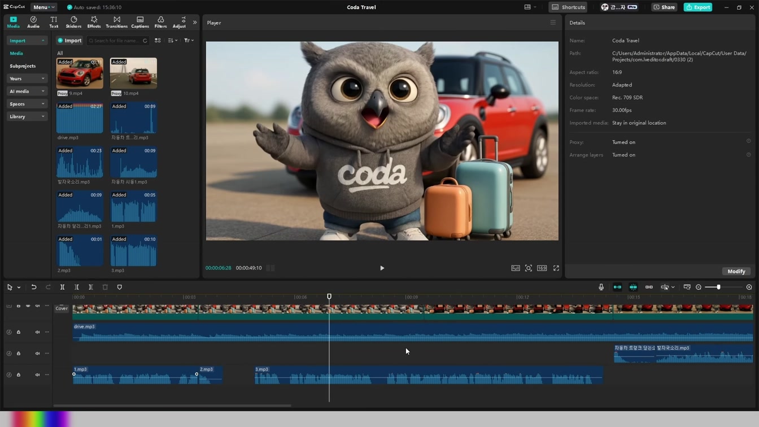
Task: Add a marker on the timeline
Action: point(119,287)
